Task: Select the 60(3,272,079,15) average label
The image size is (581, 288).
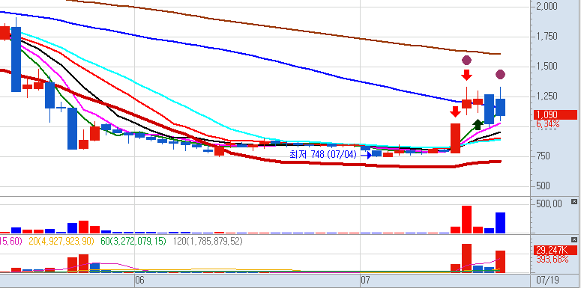Action: (x=133, y=242)
